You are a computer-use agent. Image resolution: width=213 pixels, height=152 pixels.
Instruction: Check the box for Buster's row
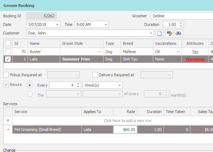click(x=8, y=52)
